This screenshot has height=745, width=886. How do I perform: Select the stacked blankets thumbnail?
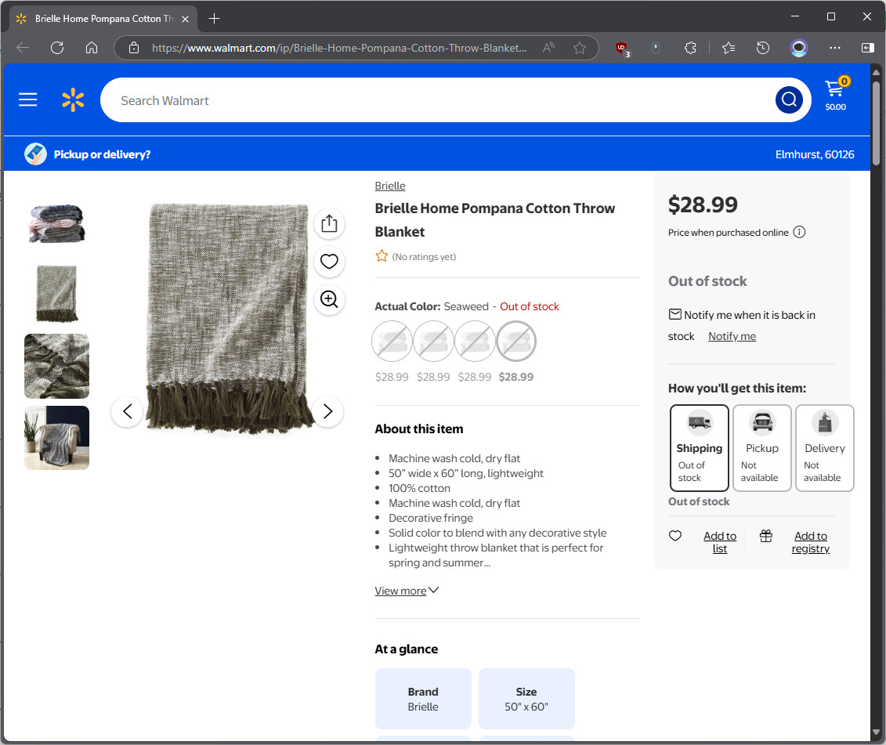[x=56, y=223]
